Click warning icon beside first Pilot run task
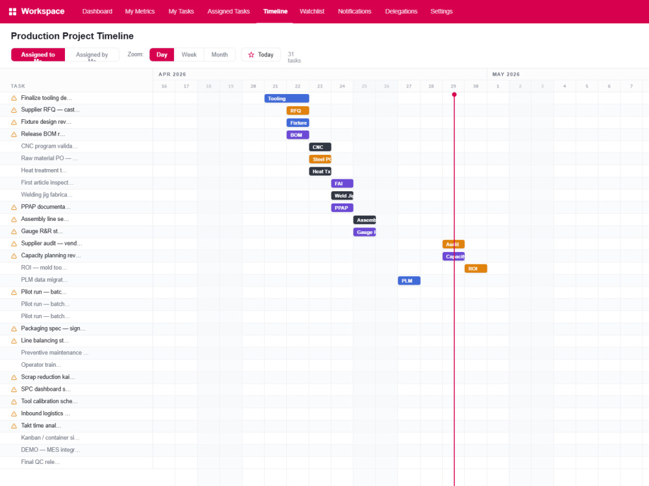 14,292
